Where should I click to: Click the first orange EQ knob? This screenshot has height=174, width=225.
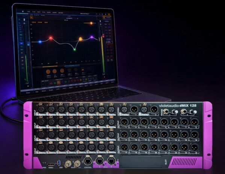coord(48,72)
